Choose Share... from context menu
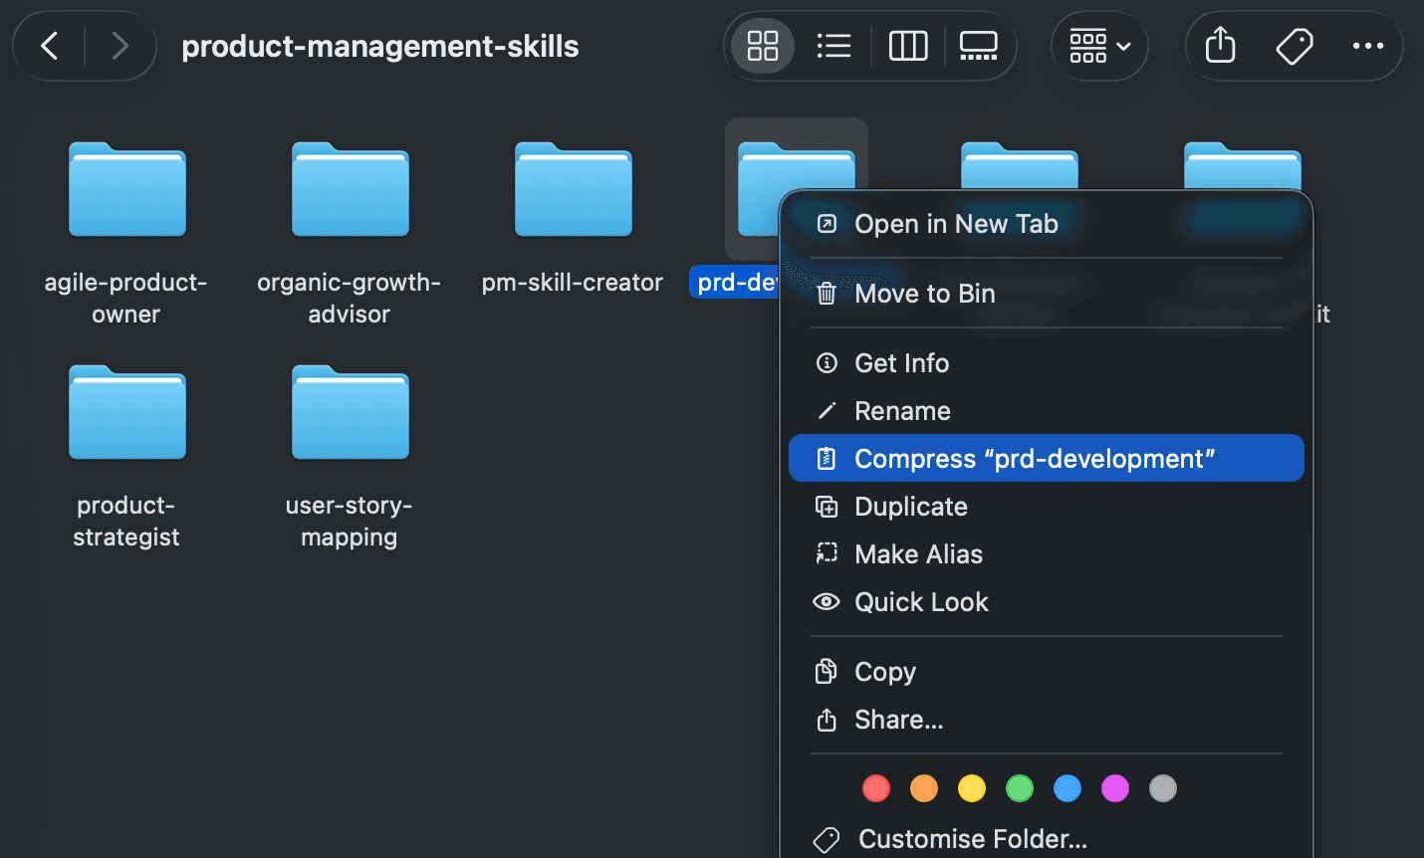 pos(1046,720)
